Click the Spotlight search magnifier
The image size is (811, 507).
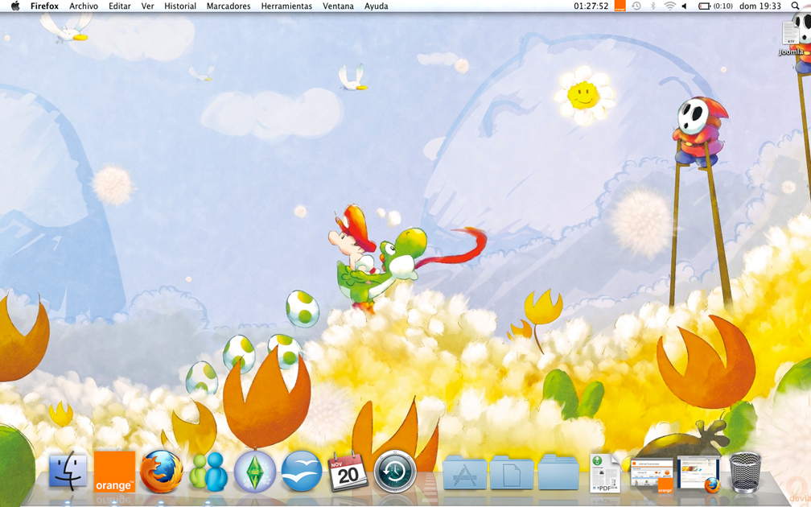(x=796, y=6)
